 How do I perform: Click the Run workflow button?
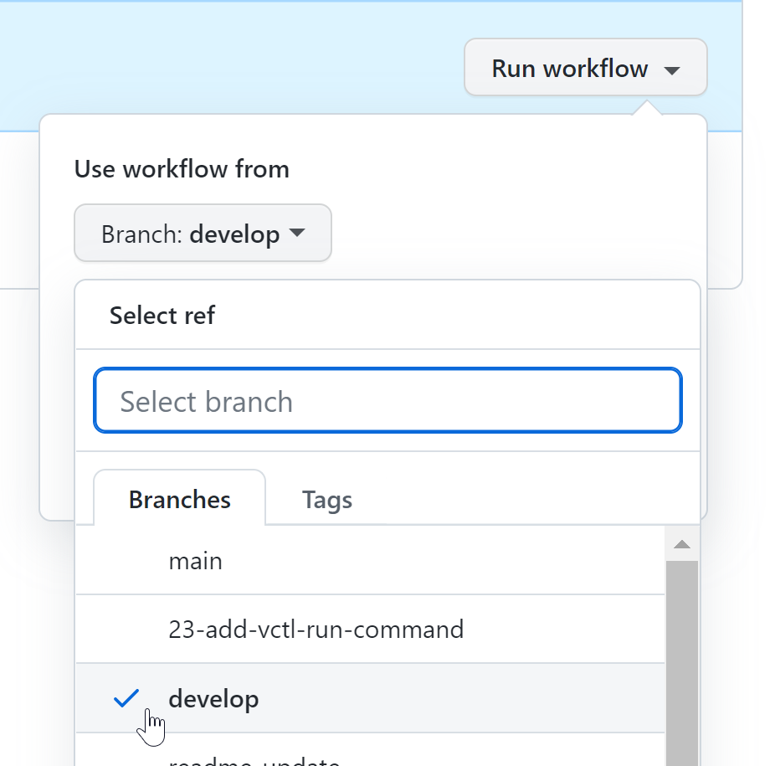(586, 67)
